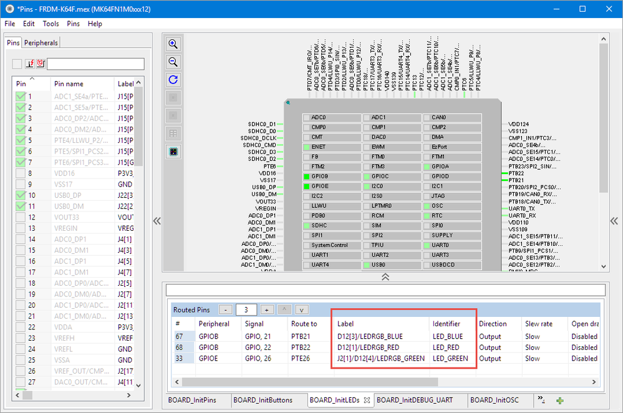Click the blank filter button beside pin filters
The image size is (623, 413).
click(17, 64)
